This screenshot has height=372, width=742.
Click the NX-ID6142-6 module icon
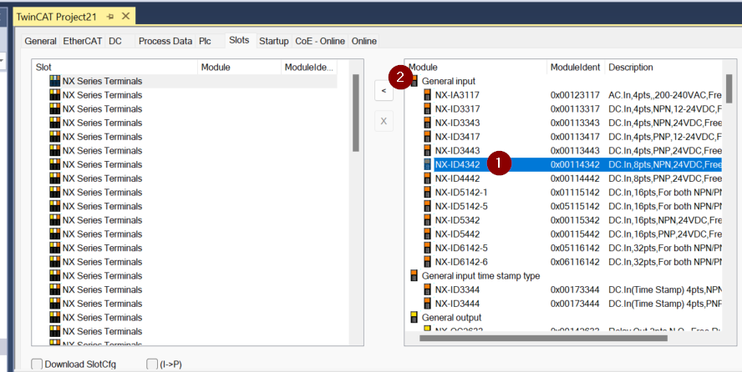click(x=427, y=262)
